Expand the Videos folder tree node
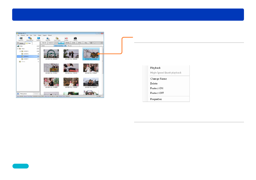 tap(18, 49)
